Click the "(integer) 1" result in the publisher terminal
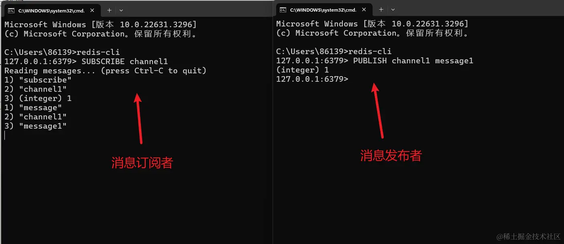The width and height of the screenshot is (564, 244). click(303, 70)
